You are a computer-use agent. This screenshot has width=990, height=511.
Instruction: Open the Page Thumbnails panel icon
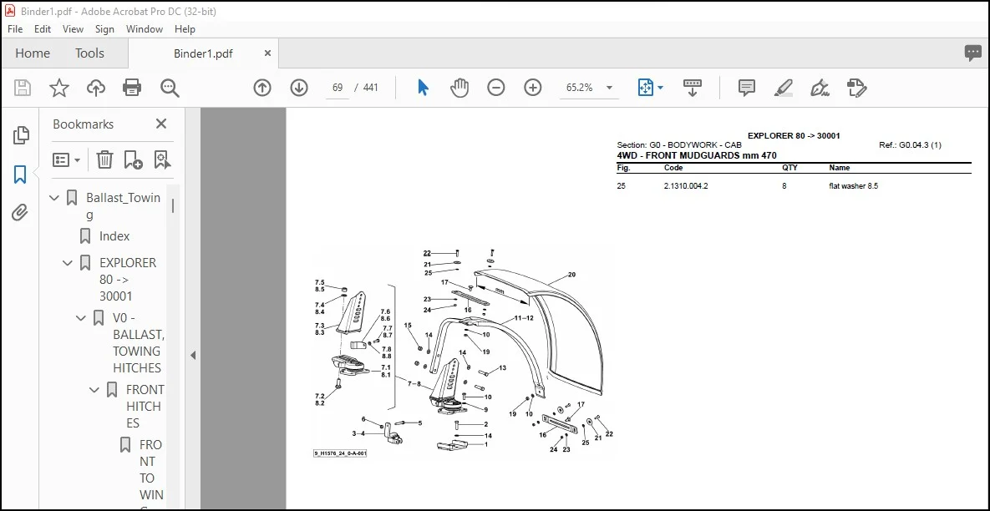click(21, 135)
